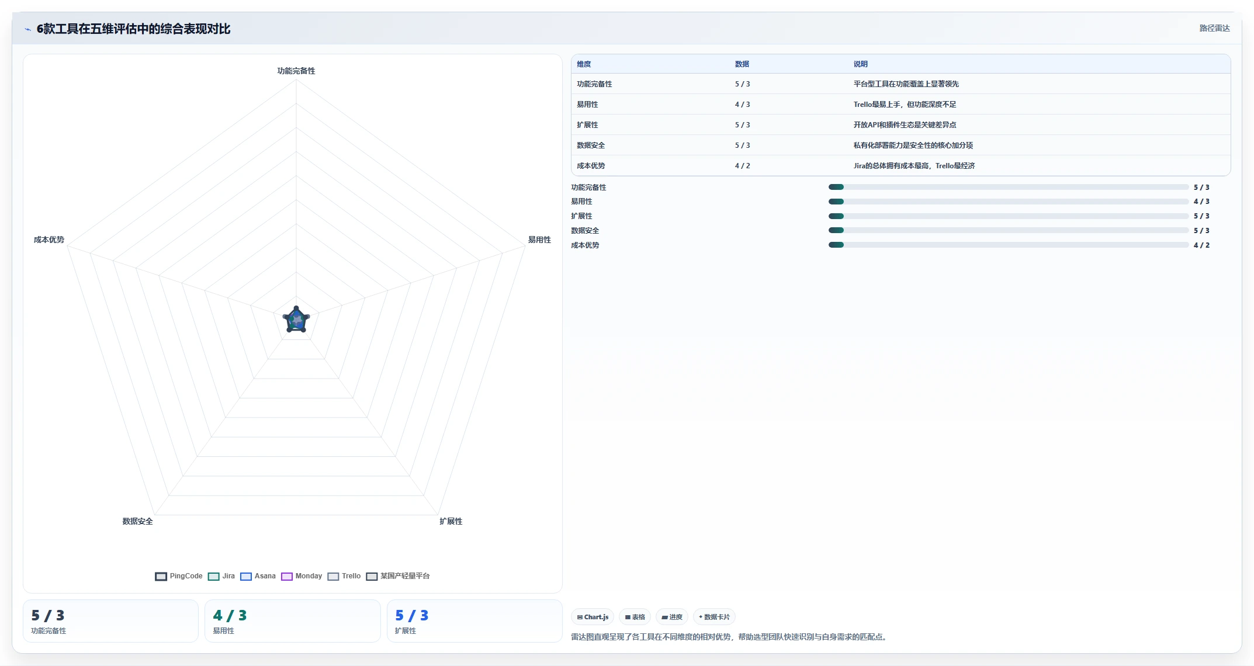Click the 路径雷达 label in header

click(x=1214, y=28)
